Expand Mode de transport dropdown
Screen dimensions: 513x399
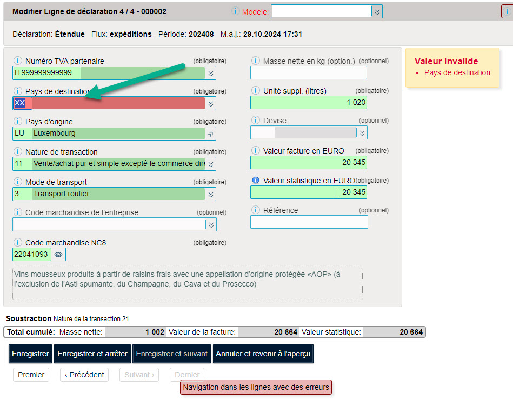tap(211, 195)
